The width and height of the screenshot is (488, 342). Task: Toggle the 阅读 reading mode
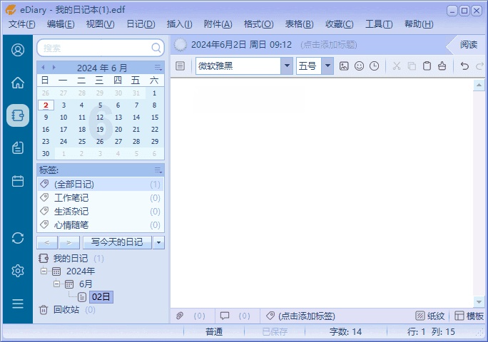[x=468, y=44]
